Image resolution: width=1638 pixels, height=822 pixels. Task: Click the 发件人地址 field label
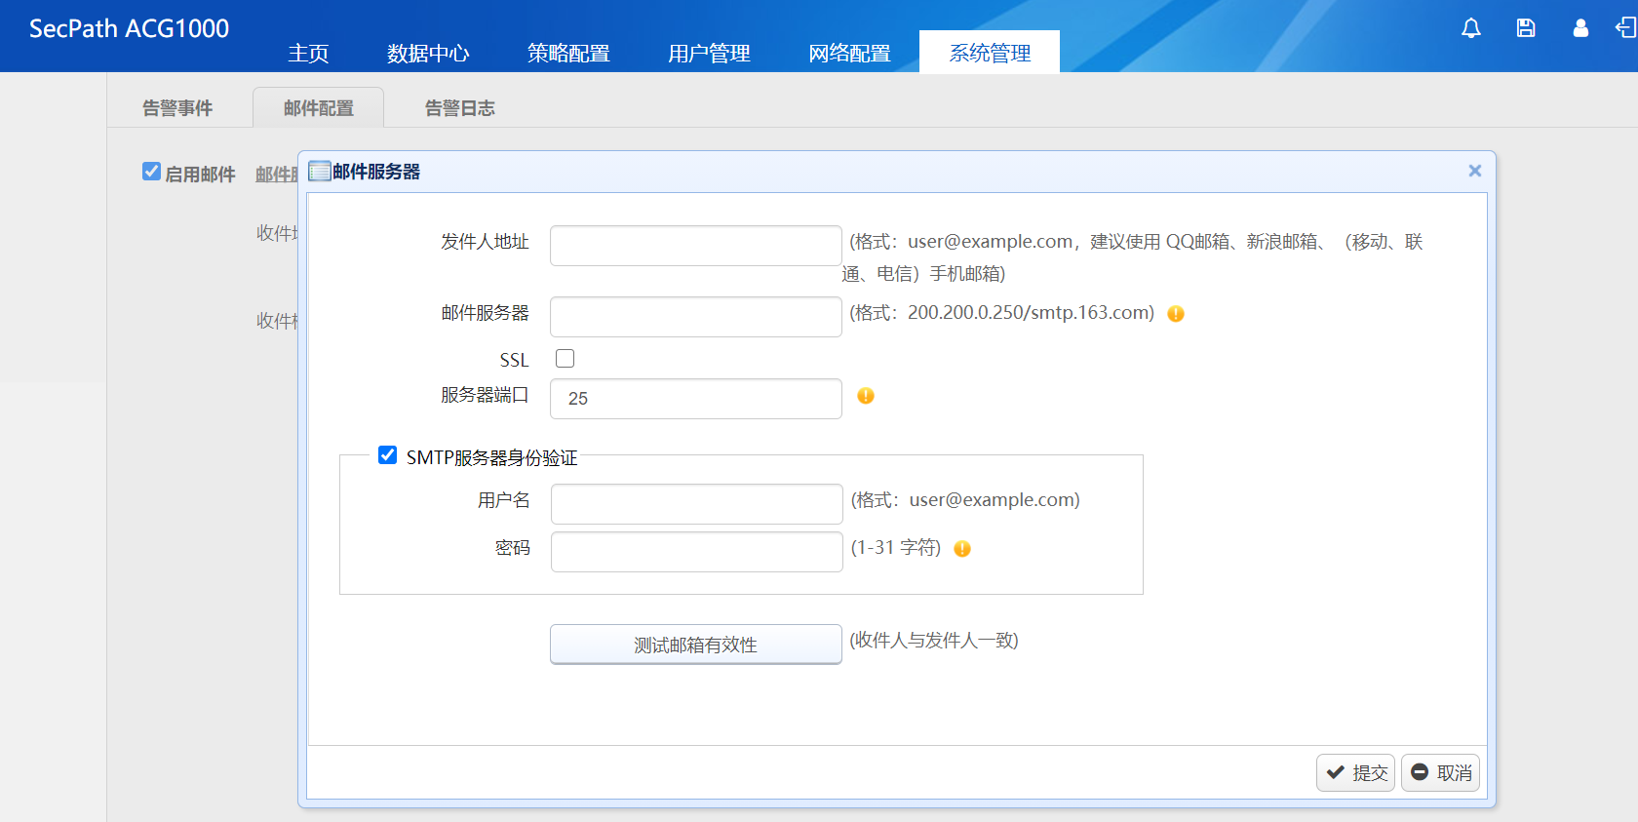[x=485, y=242]
